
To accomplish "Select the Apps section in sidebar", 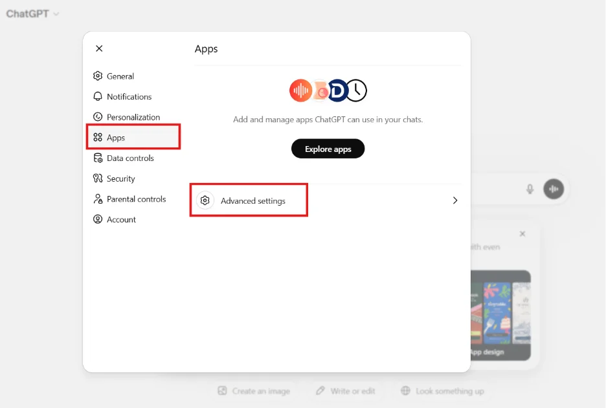I will 134,138.
